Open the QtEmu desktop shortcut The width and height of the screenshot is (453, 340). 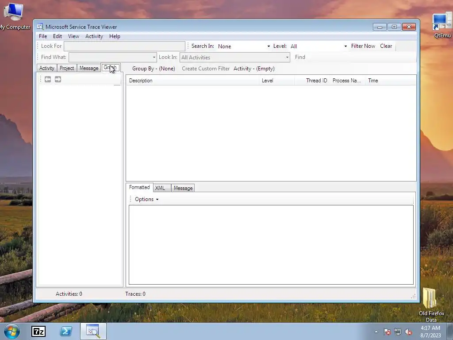click(442, 25)
